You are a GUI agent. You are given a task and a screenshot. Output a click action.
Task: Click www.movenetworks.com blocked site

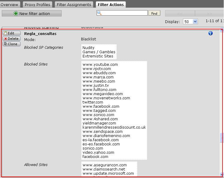tap(106, 98)
